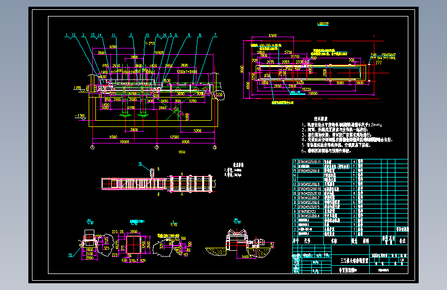Pick the vertical 4000 dimension in the plan view
Viewport: 447px width, 290px height.
tap(247, 85)
